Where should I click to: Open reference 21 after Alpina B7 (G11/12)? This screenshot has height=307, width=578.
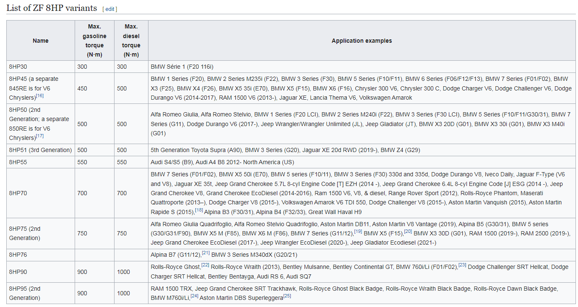point(206,253)
